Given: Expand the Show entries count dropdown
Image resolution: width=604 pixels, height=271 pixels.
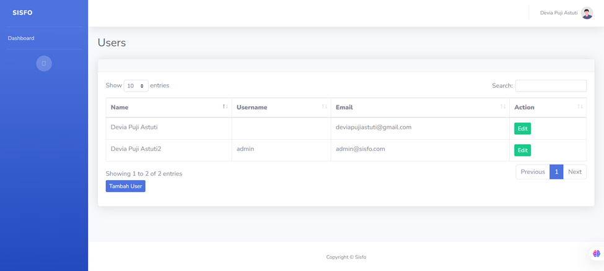Looking at the screenshot, I should point(136,86).
